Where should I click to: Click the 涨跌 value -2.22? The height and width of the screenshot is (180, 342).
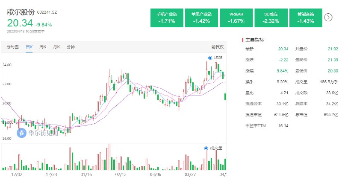(284, 60)
